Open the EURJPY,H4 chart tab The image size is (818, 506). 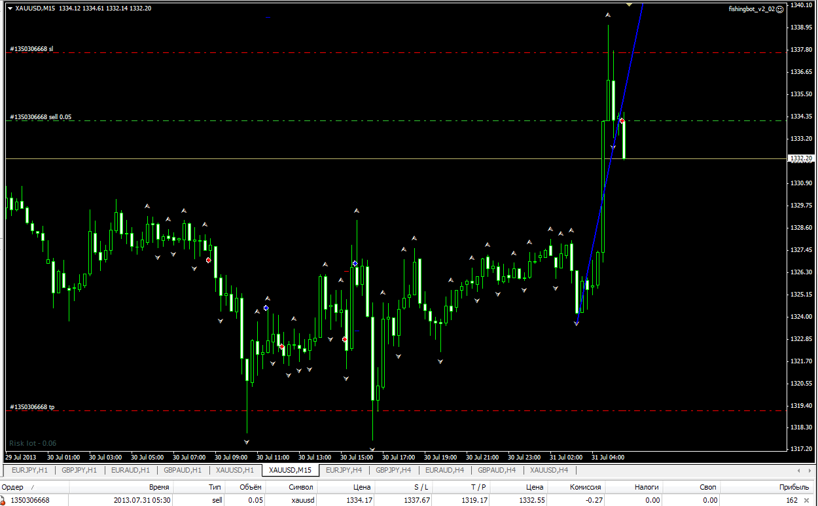click(x=344, y=470)
